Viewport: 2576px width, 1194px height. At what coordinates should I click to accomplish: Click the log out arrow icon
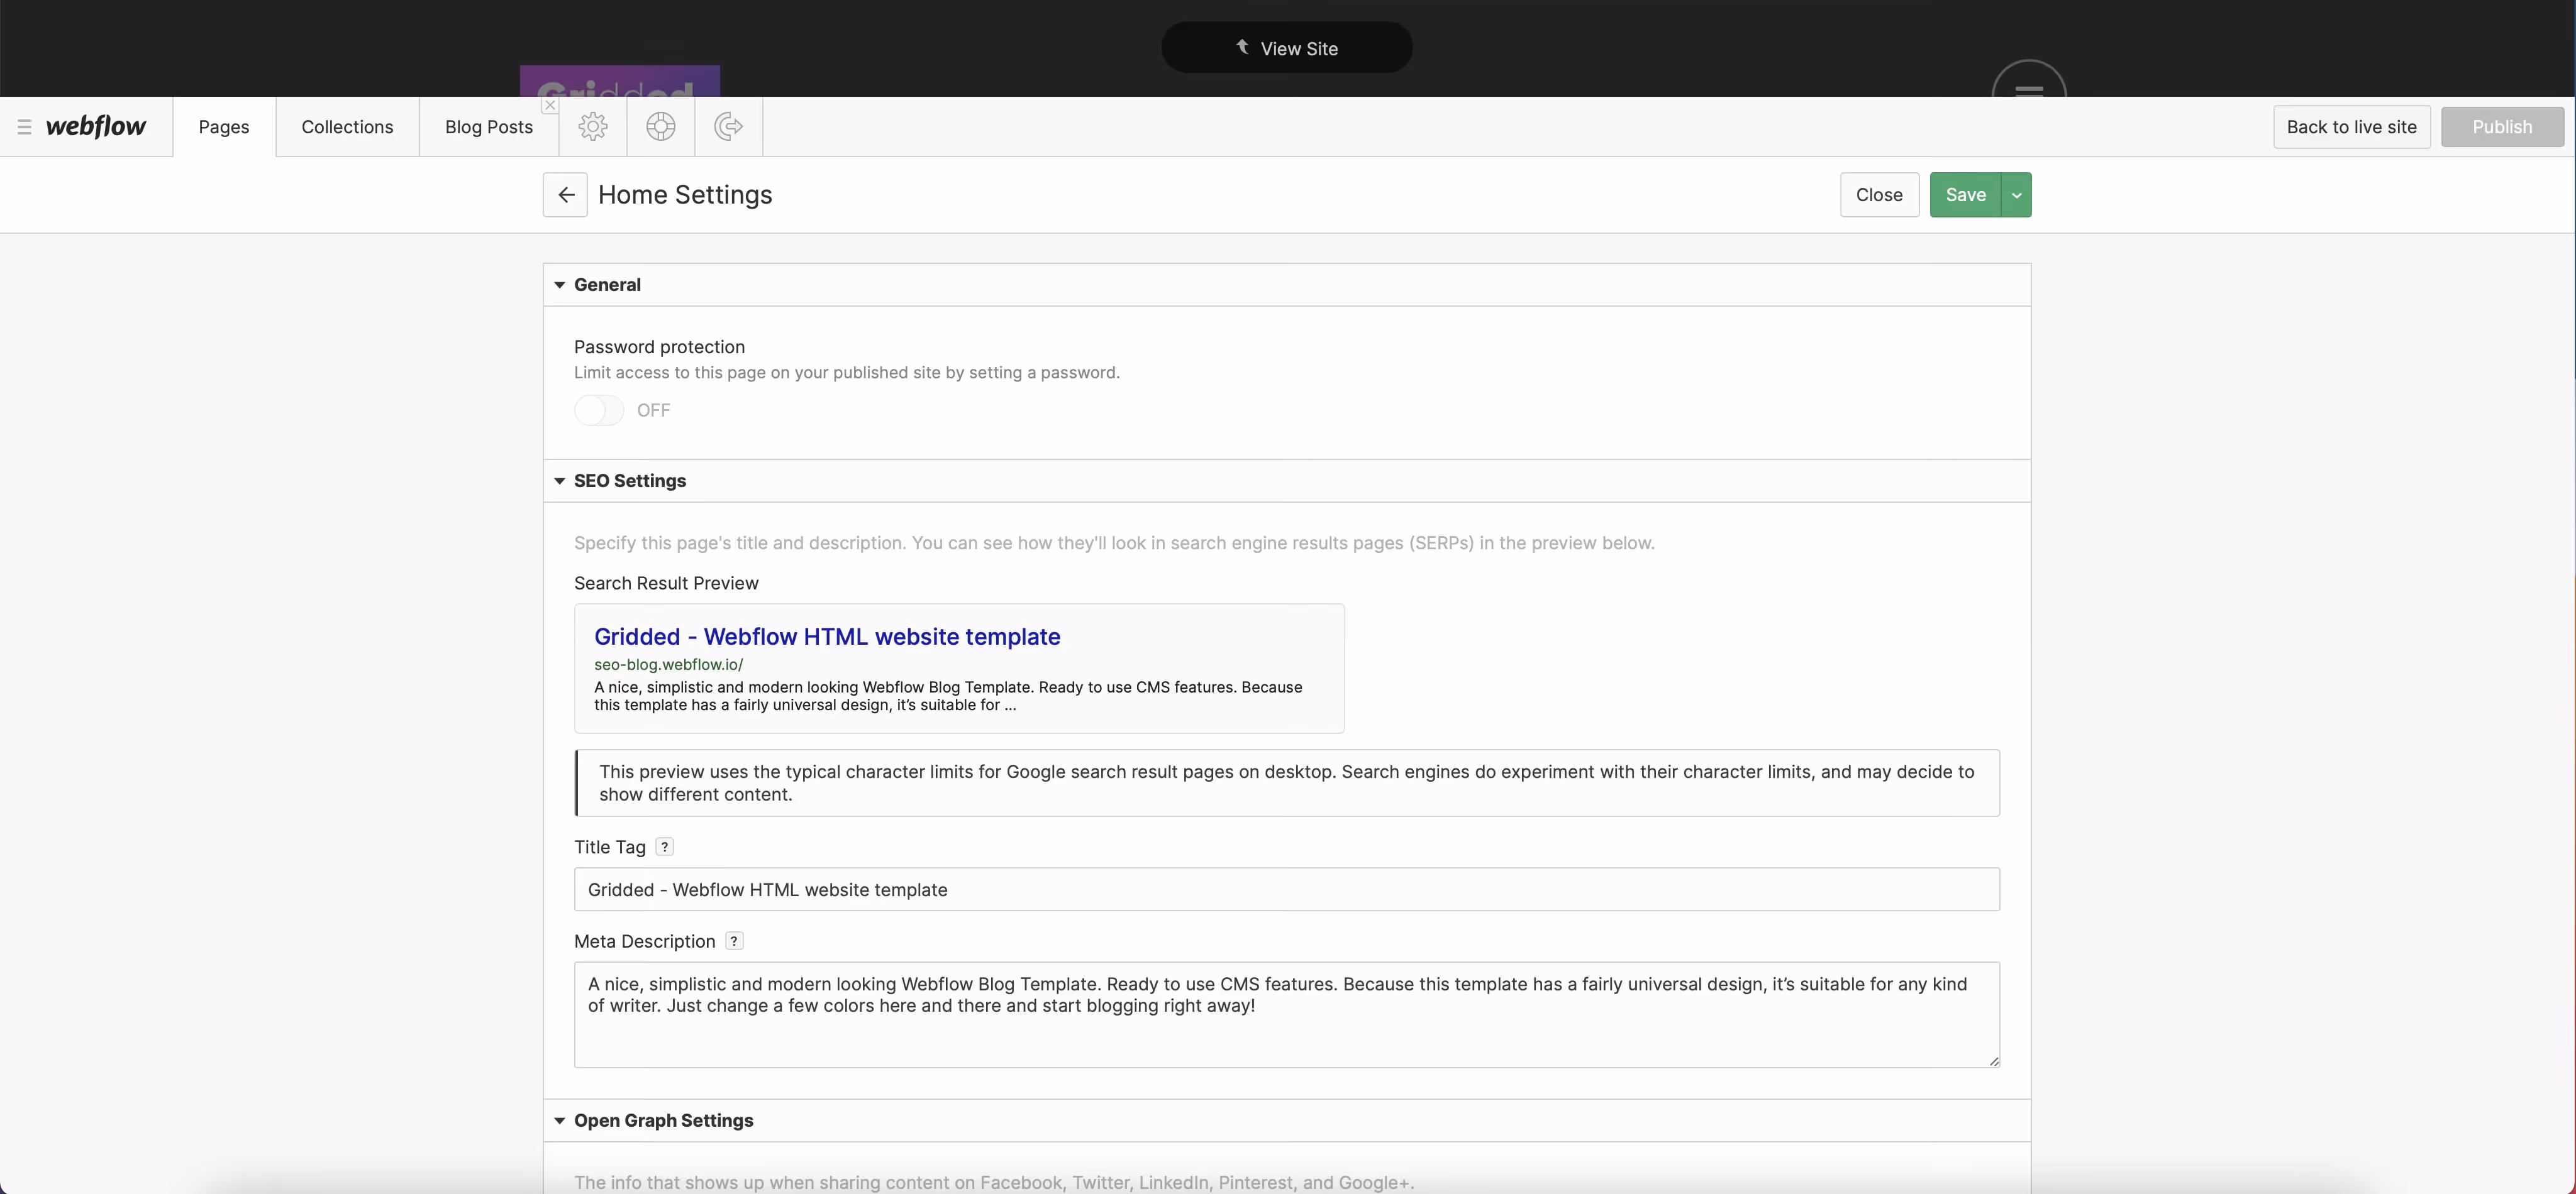click(x=729, y=127)
